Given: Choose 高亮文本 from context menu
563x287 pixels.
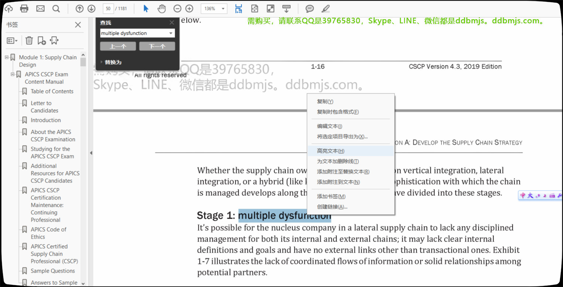Looking at the screenshot, I should click(331, 151).
